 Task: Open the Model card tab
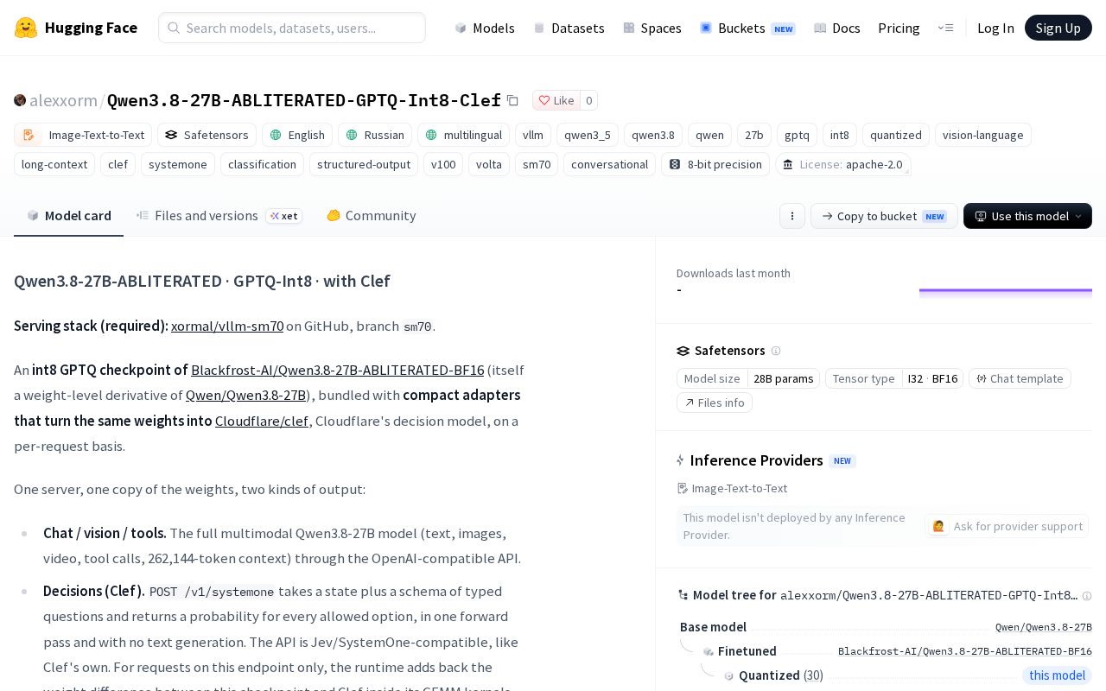(68, 215)
